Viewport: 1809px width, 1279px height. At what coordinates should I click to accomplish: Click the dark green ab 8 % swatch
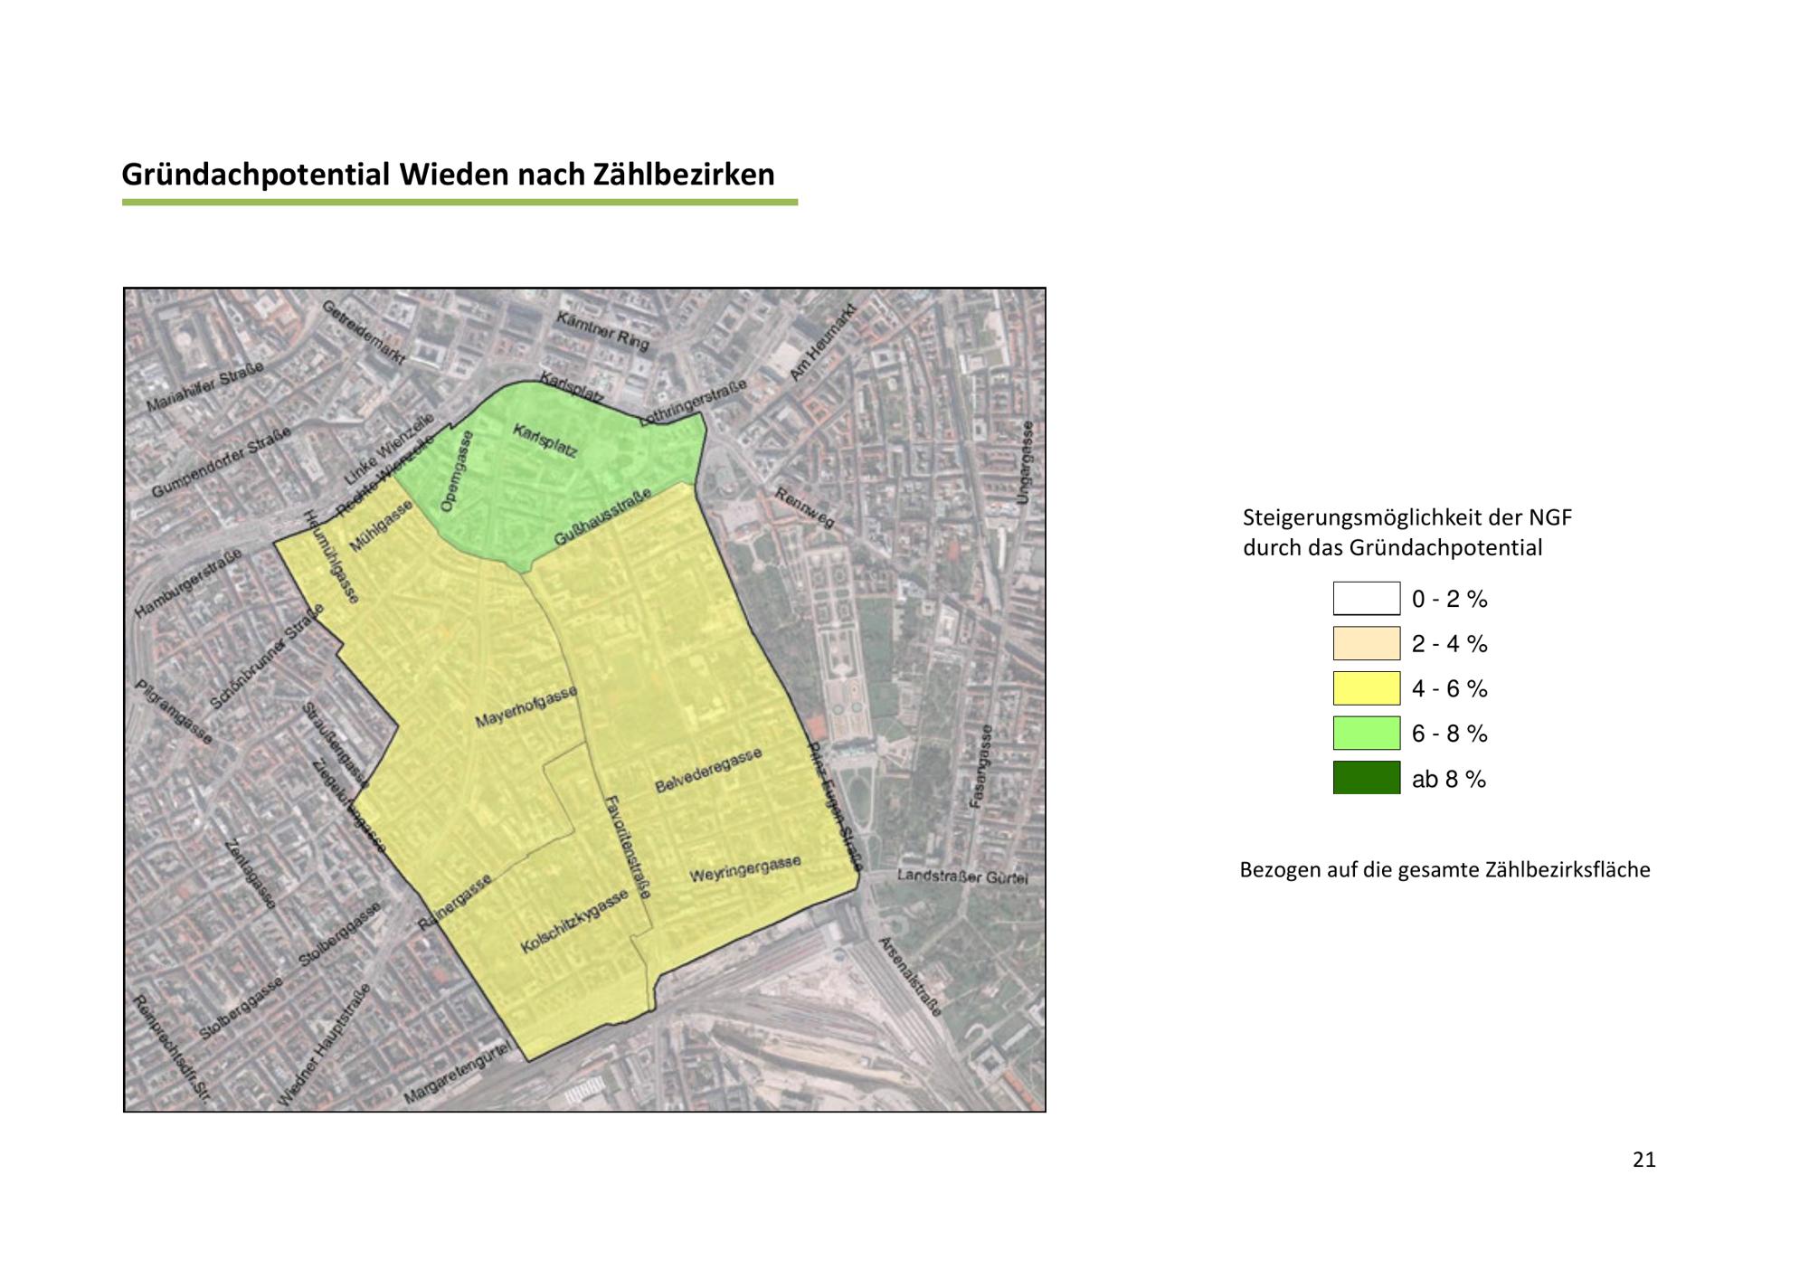(1366, 778)
